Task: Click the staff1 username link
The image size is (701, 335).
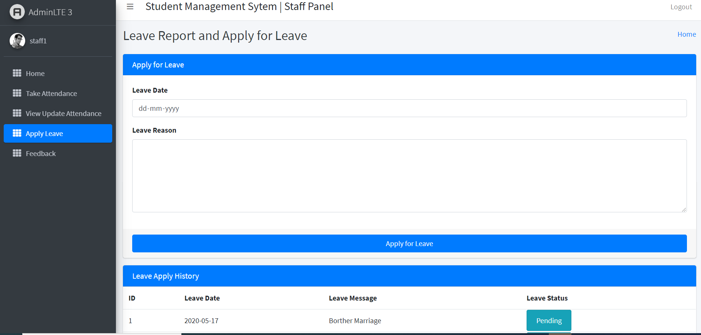Action: [38, 41]
